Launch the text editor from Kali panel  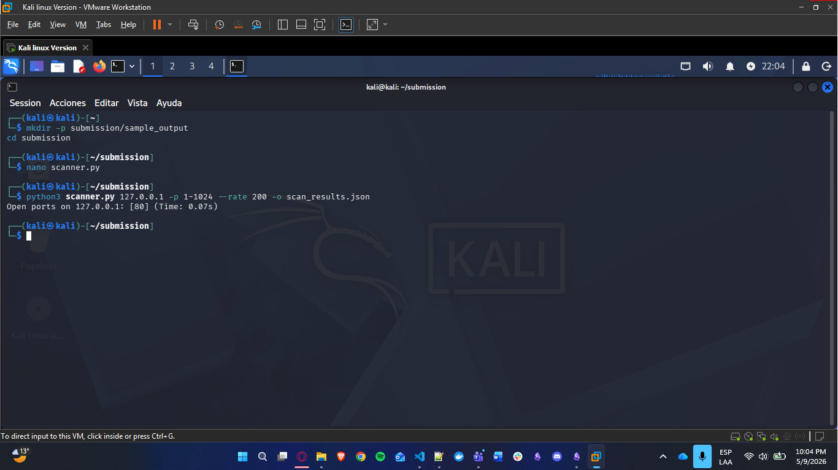[79, 66]
